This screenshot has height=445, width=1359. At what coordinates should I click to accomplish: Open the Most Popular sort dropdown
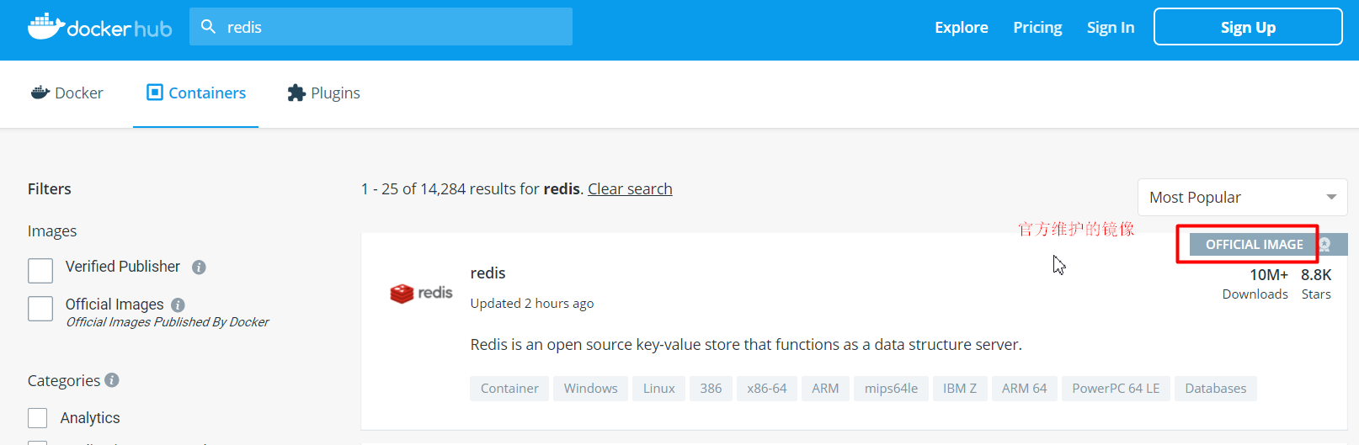[x=1242, y=198]
